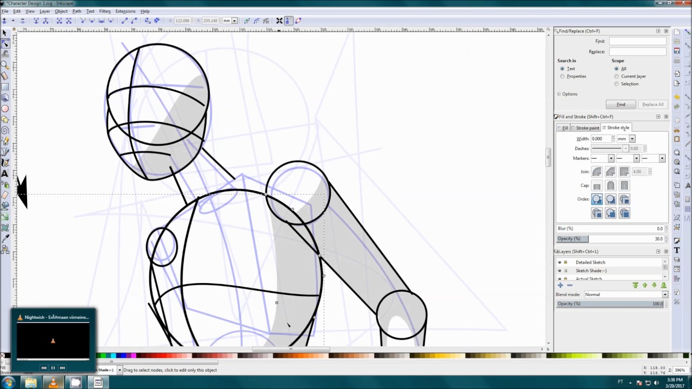
Task: Open the Text dialog from right command bar
Action: (677, 250)
